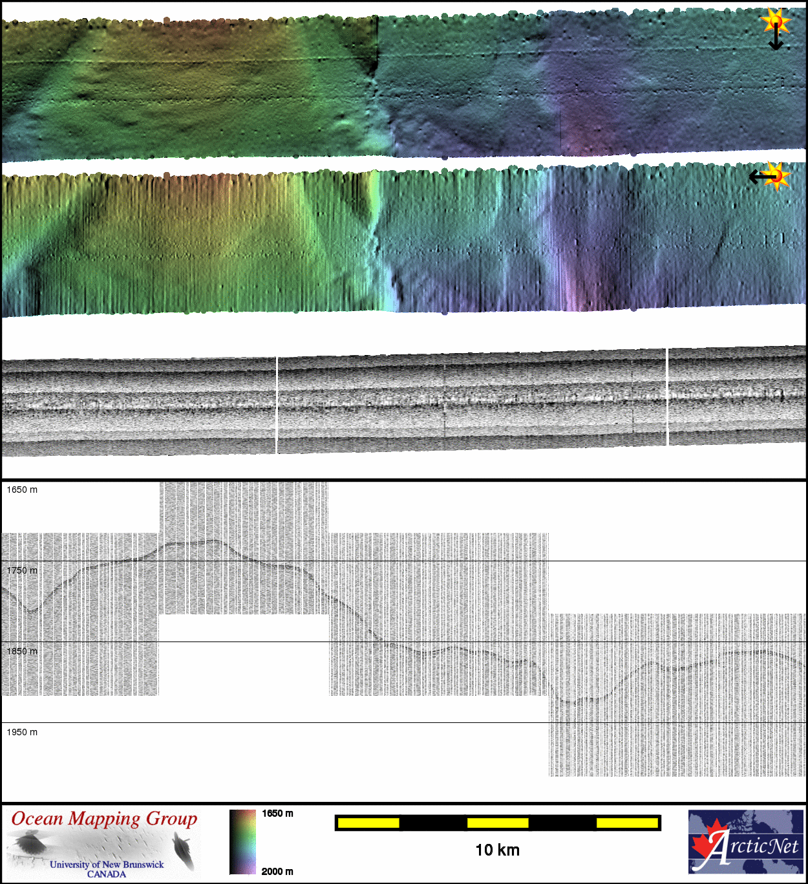Click the sun icon with leftward arrow
The height and width of the screenshot is (884, 808).
(x=769, y=176)
